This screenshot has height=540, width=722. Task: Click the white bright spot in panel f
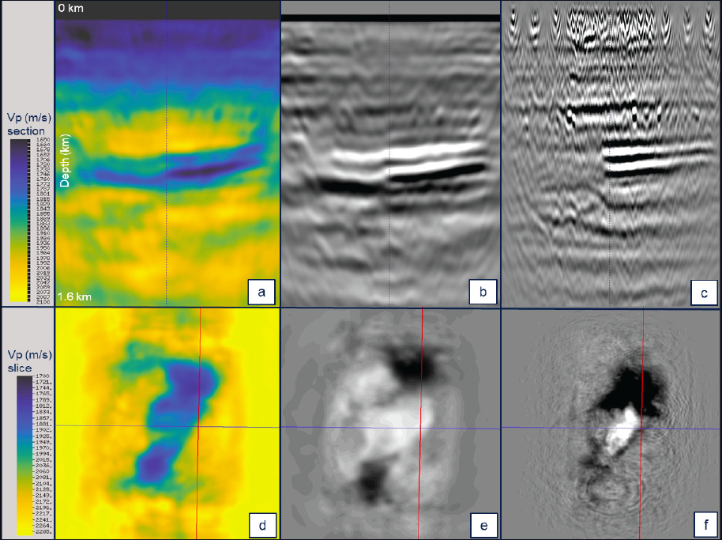[622, 431]
